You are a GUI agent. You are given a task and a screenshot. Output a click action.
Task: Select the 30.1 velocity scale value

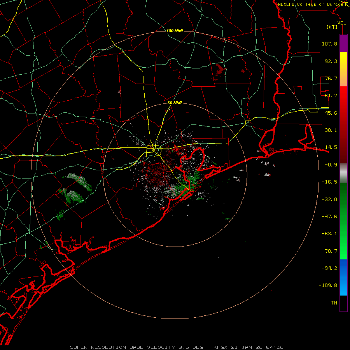(331, 130)
